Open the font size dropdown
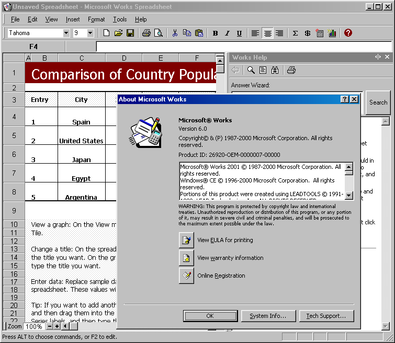This screenshot has width=395, height=343. (90, 33)
